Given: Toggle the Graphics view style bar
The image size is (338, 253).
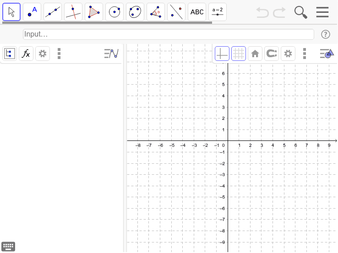Looking at the screenshot, I should [327, 54].
